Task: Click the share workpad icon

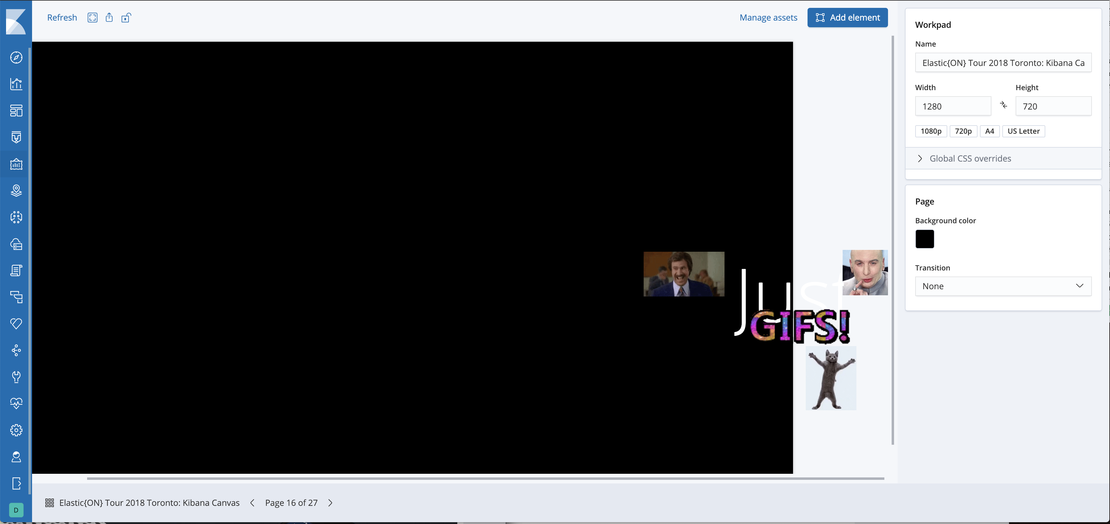Action: 109,18
